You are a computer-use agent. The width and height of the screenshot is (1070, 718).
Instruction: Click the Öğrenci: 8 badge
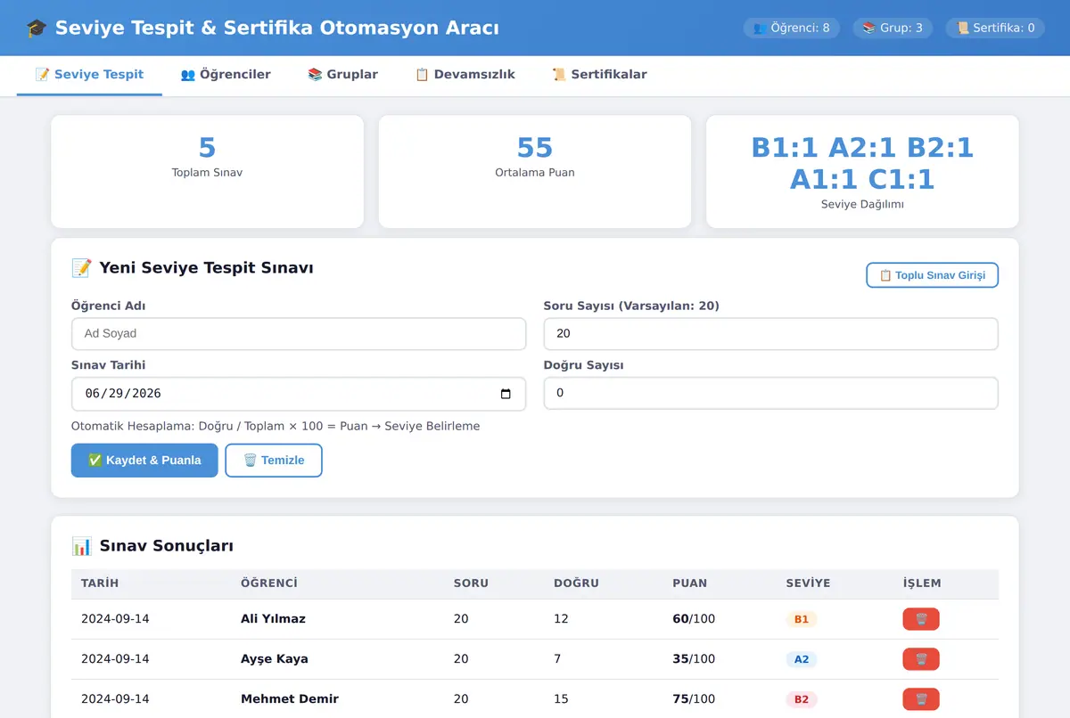[792, 28]
